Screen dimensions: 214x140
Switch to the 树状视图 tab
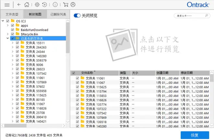click(35, 14)
